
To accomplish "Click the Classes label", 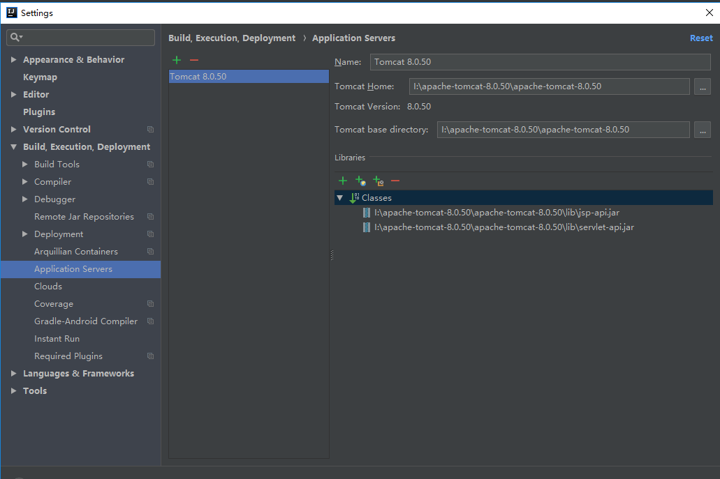I will point(376,198).
